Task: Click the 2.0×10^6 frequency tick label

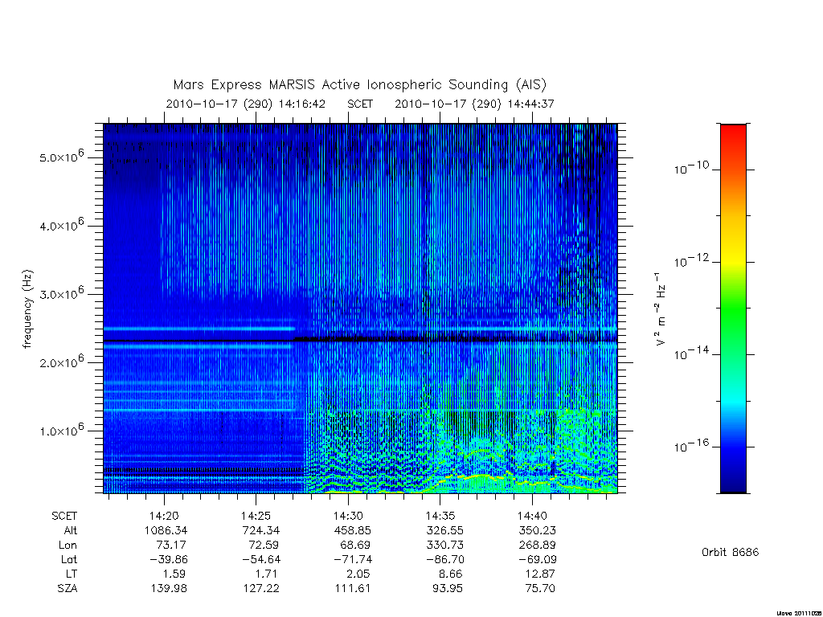Action: 61,362
